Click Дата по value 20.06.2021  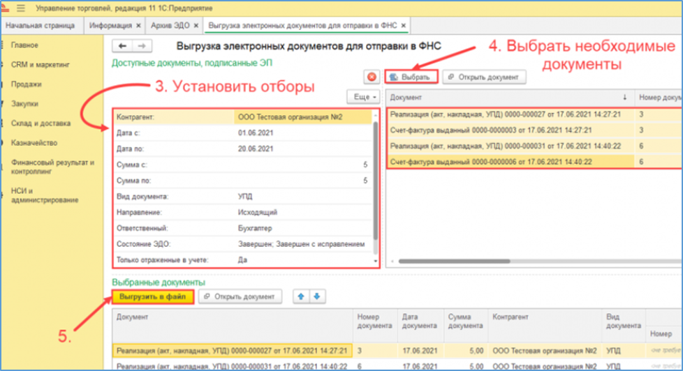pyautogui.click(x=256, y=149)
